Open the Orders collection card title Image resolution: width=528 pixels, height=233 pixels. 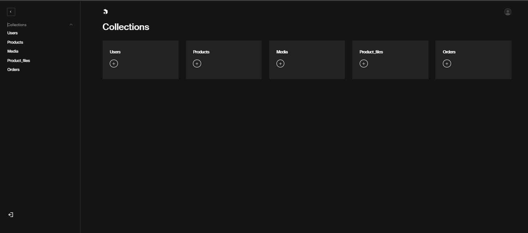tap(449, 52)
